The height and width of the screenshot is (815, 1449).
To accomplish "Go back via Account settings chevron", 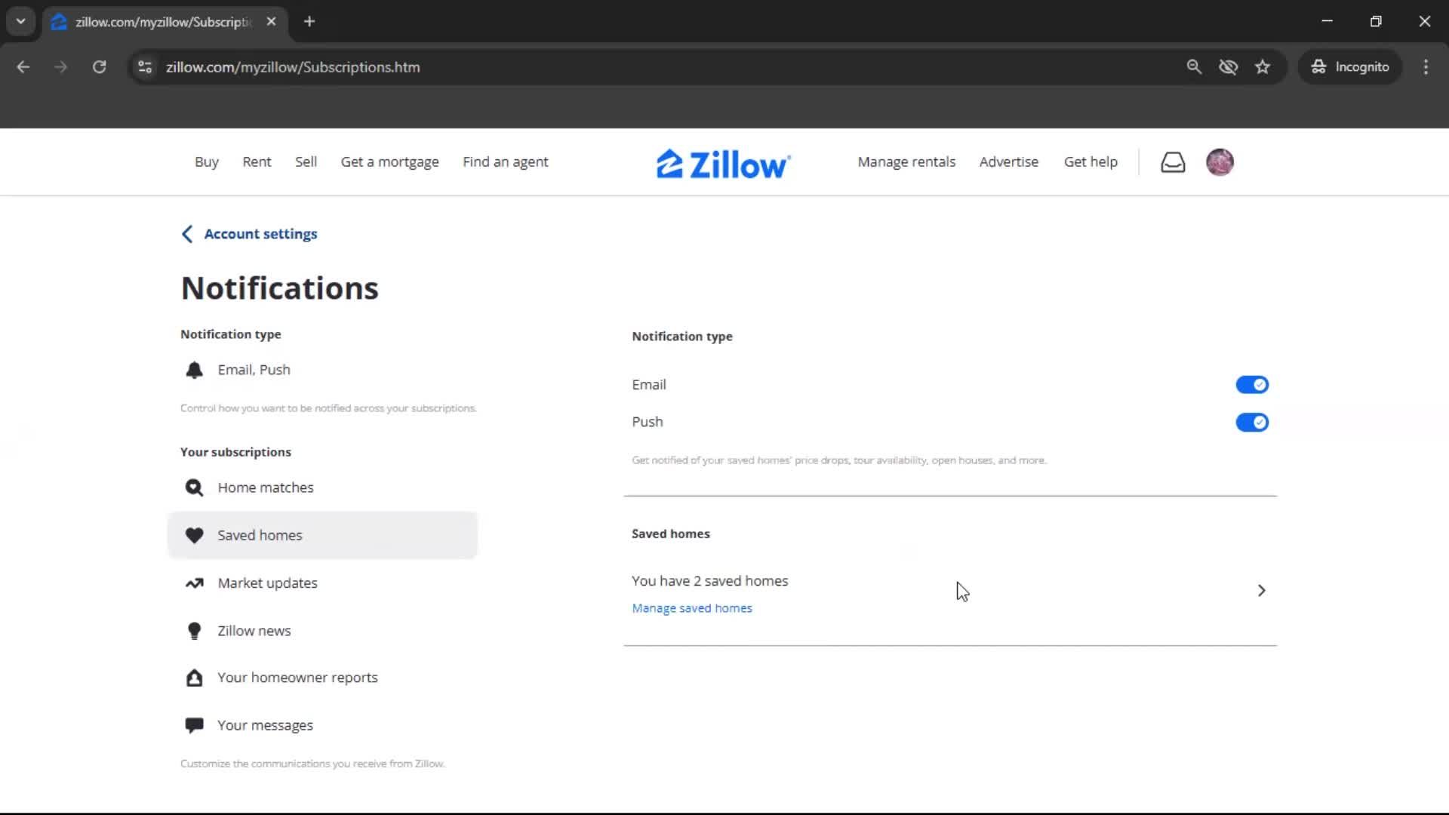I will pyautogui.click(x=187, y=234).
